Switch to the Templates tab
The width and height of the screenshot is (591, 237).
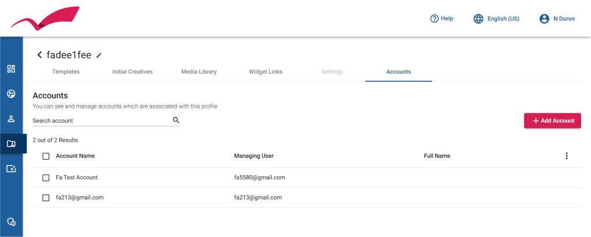click(x=66, y=72)
